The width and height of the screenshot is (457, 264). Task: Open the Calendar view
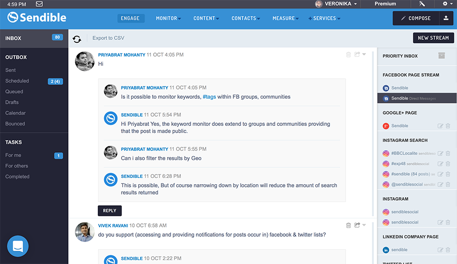point(16,113)
